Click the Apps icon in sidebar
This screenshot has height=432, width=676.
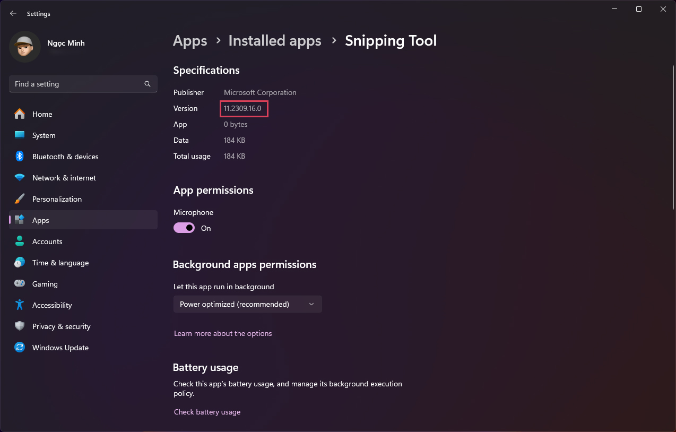click(20, 220)
